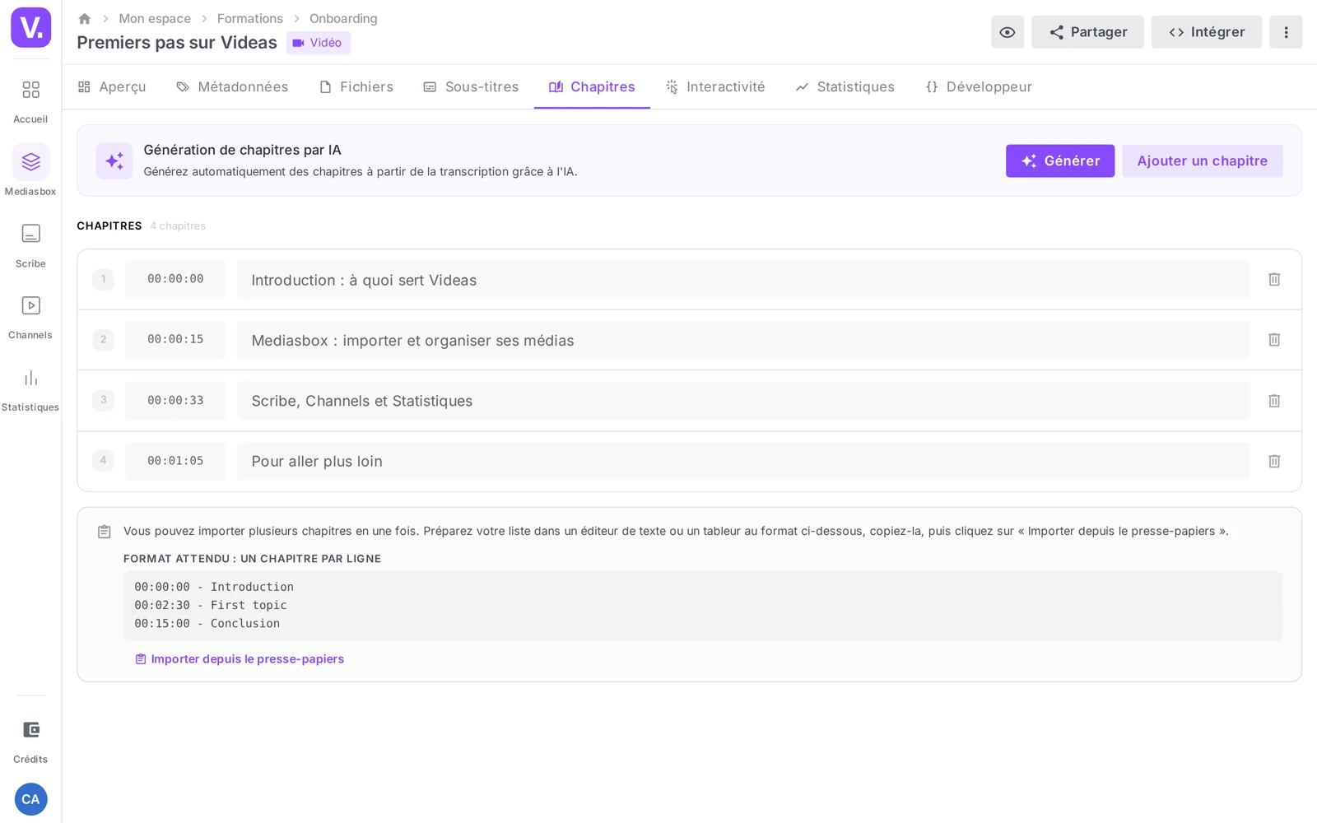
Task: Open the more options kebab menu
Action: click(1286, 32)
